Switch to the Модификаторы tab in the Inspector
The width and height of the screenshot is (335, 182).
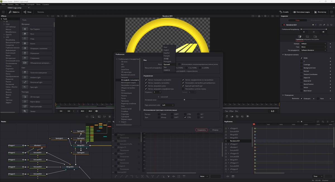(316, 20)
